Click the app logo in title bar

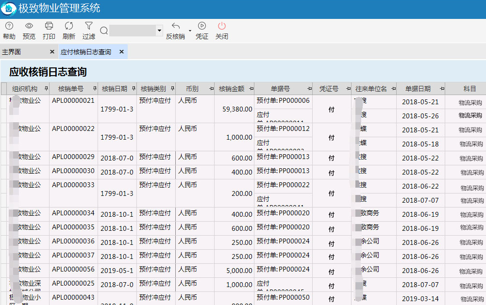point(8,8)
